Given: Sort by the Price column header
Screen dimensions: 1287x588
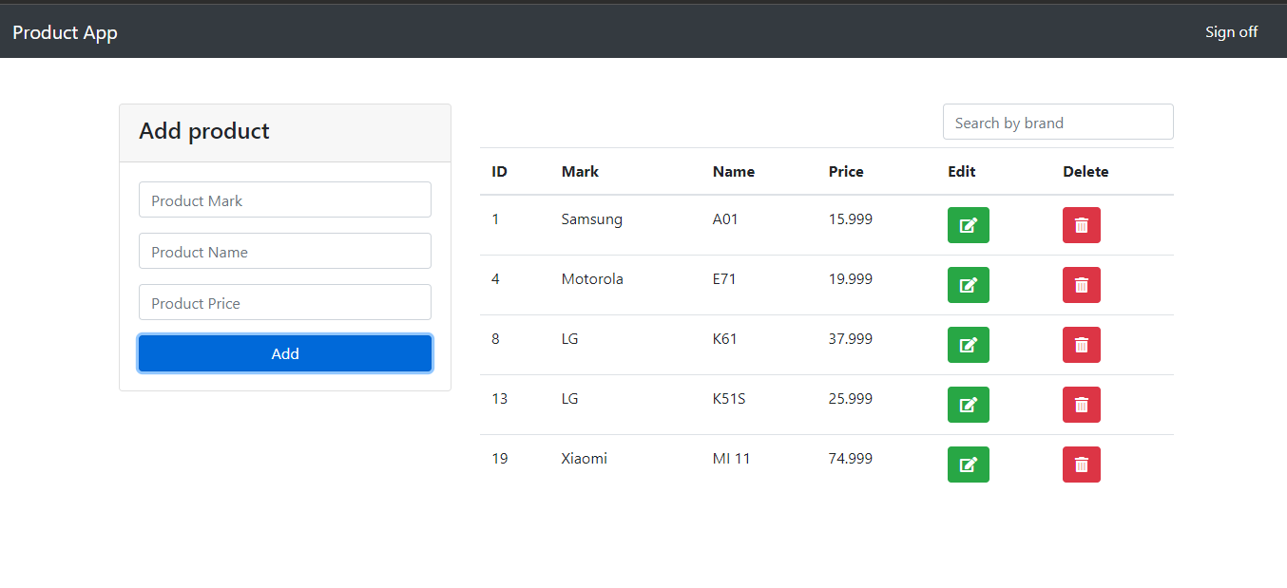Looking at the screenshot, I should 846,171.
